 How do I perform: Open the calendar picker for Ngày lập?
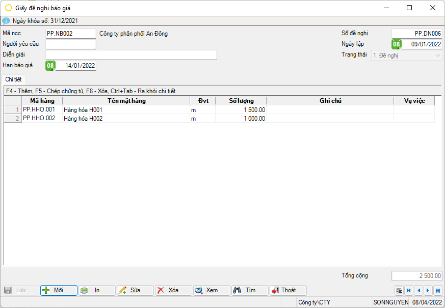(396, 44)
